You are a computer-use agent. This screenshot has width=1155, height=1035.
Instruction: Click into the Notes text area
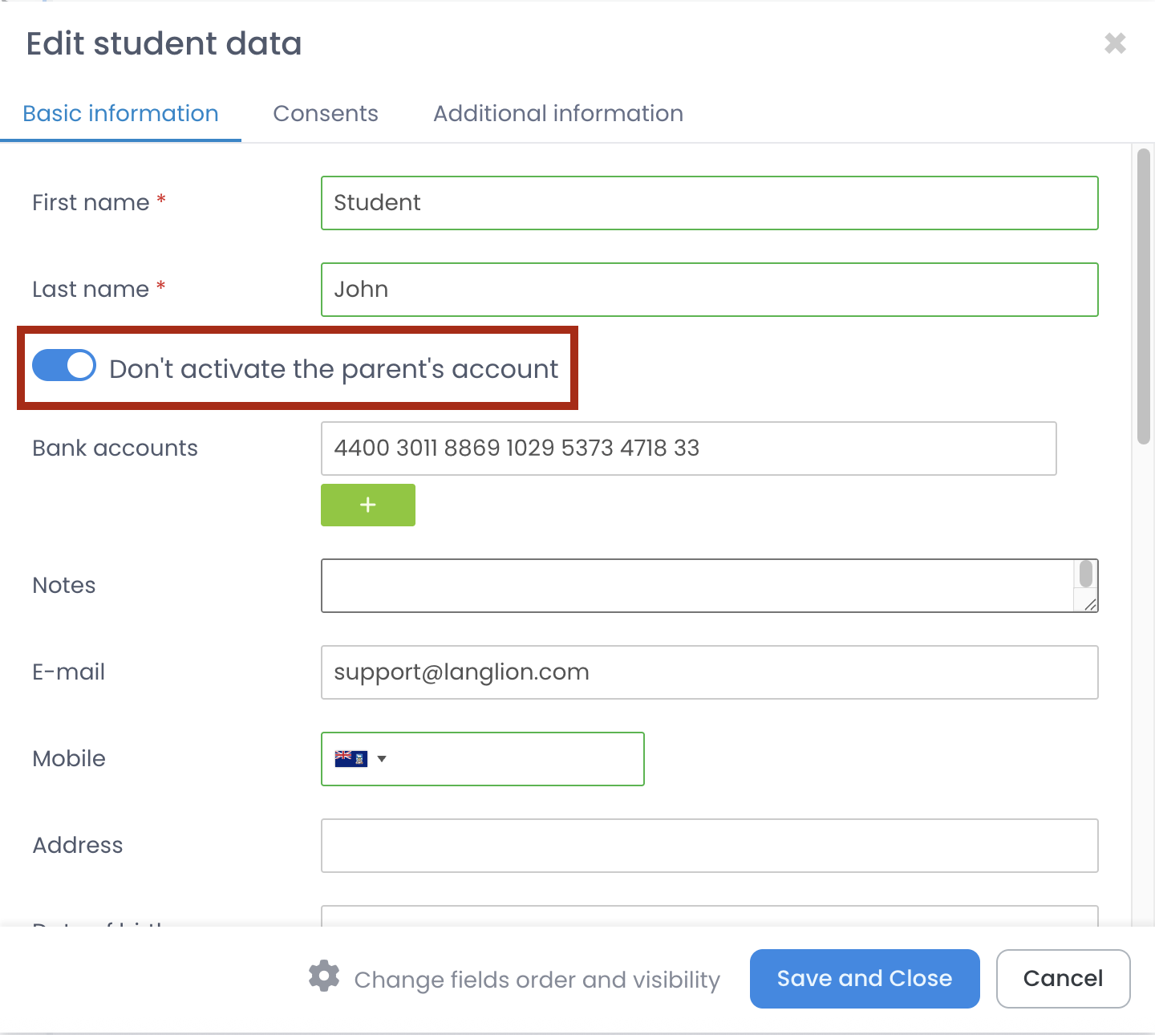(696, 586)
